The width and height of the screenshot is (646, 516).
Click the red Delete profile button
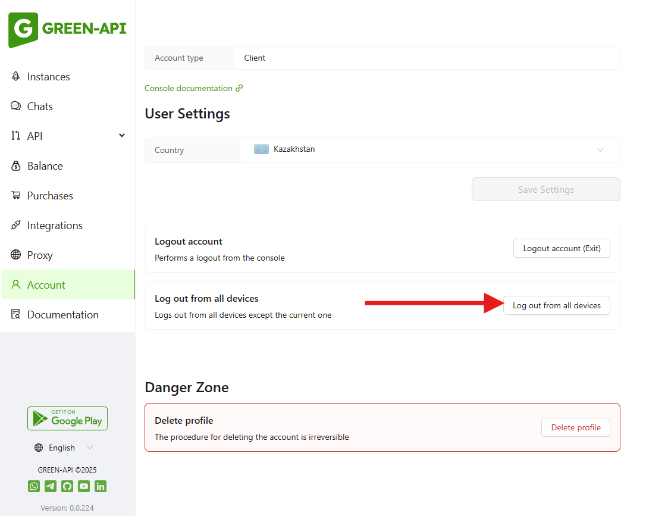pos(575,427)
